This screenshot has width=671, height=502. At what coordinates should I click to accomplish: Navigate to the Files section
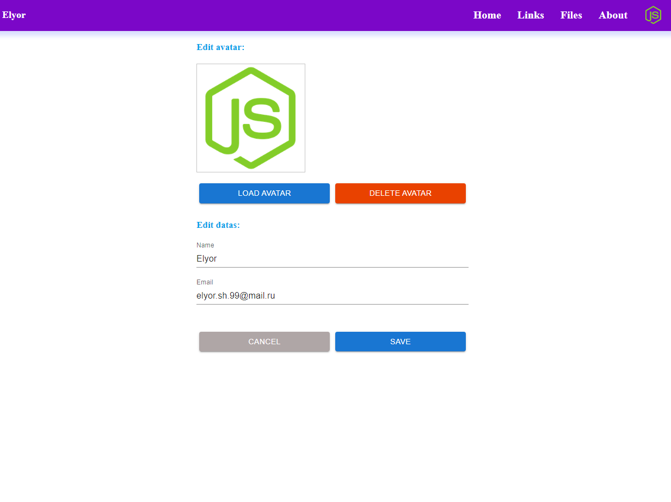click(571, 15)
